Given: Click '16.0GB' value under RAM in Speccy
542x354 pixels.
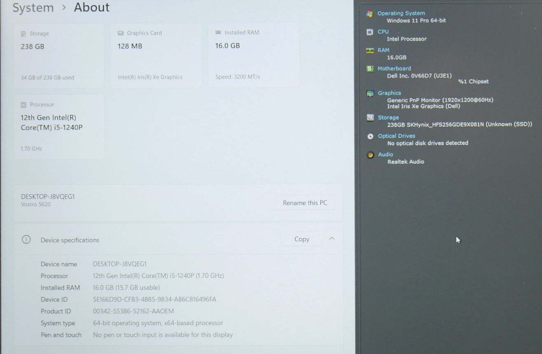Looking at the screenshot, I should [x=397, y=58].
